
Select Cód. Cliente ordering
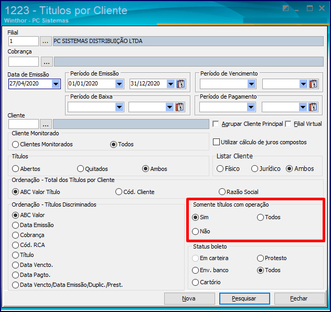pos(119,192)
